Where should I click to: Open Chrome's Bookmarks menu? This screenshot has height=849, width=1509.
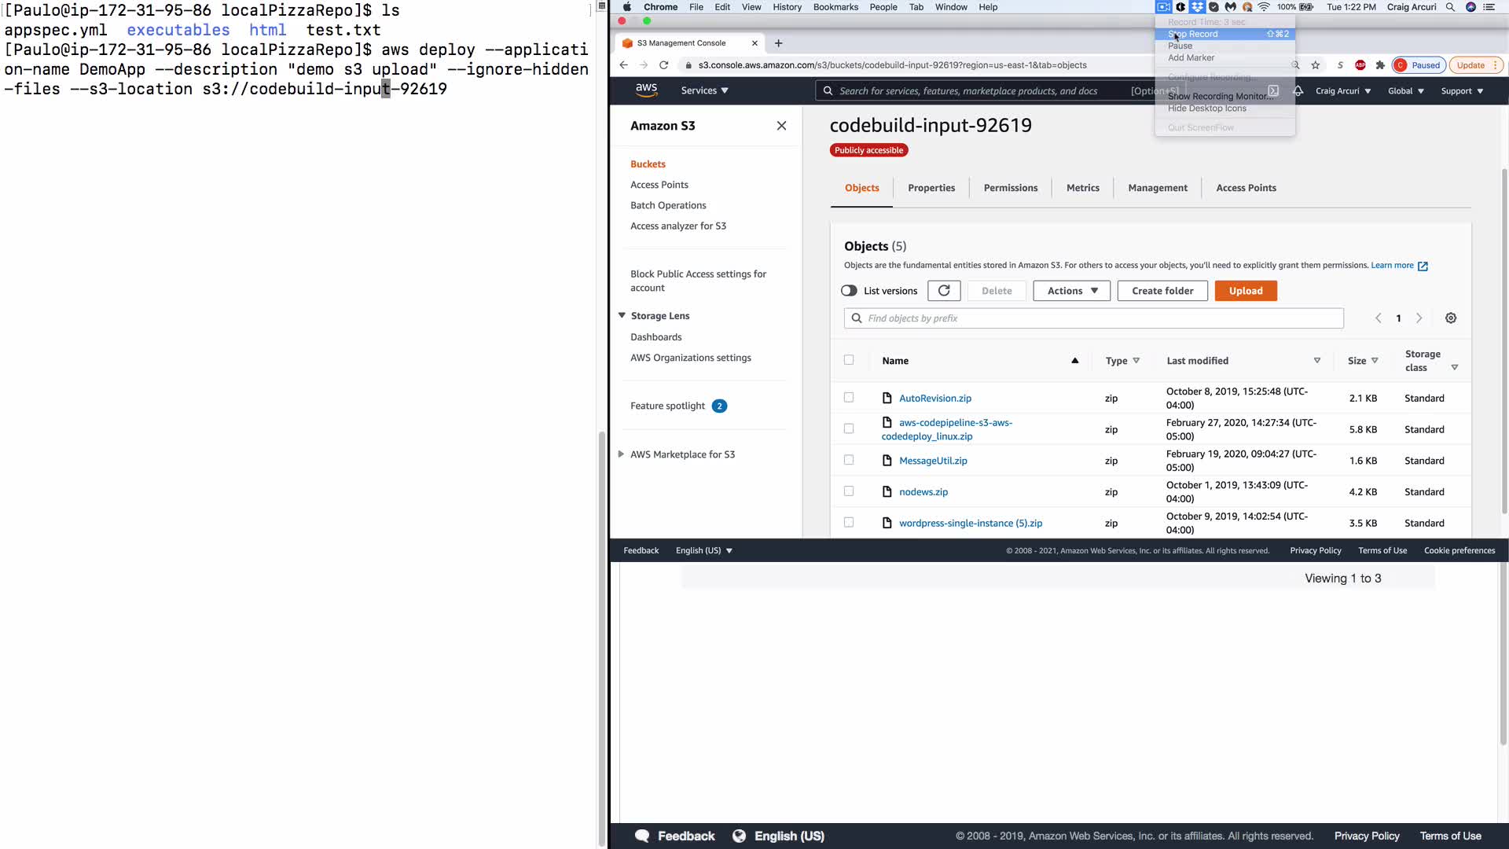pos(835,7)
